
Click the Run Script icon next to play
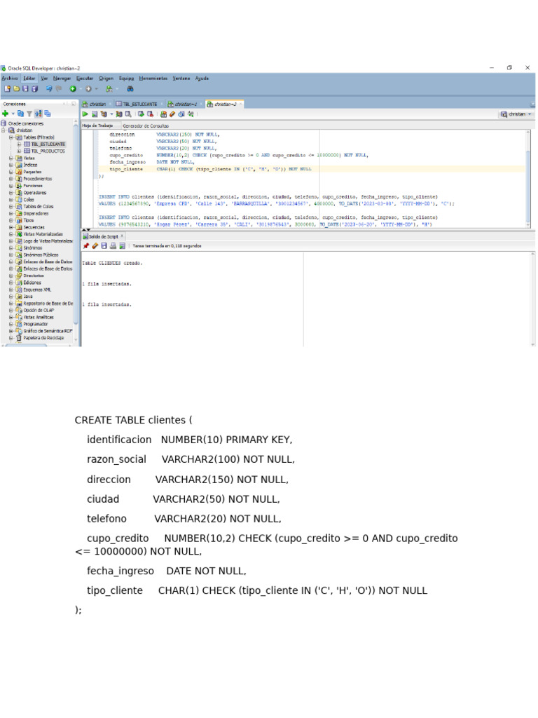coord(95,114)
